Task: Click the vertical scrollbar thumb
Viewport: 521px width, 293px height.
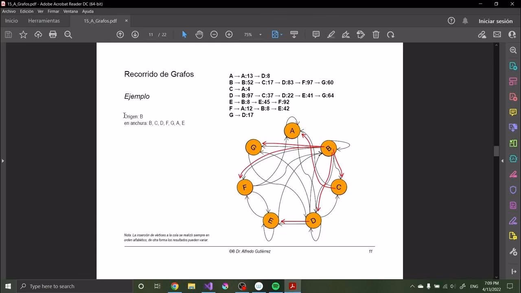Action: coord(496,151)
